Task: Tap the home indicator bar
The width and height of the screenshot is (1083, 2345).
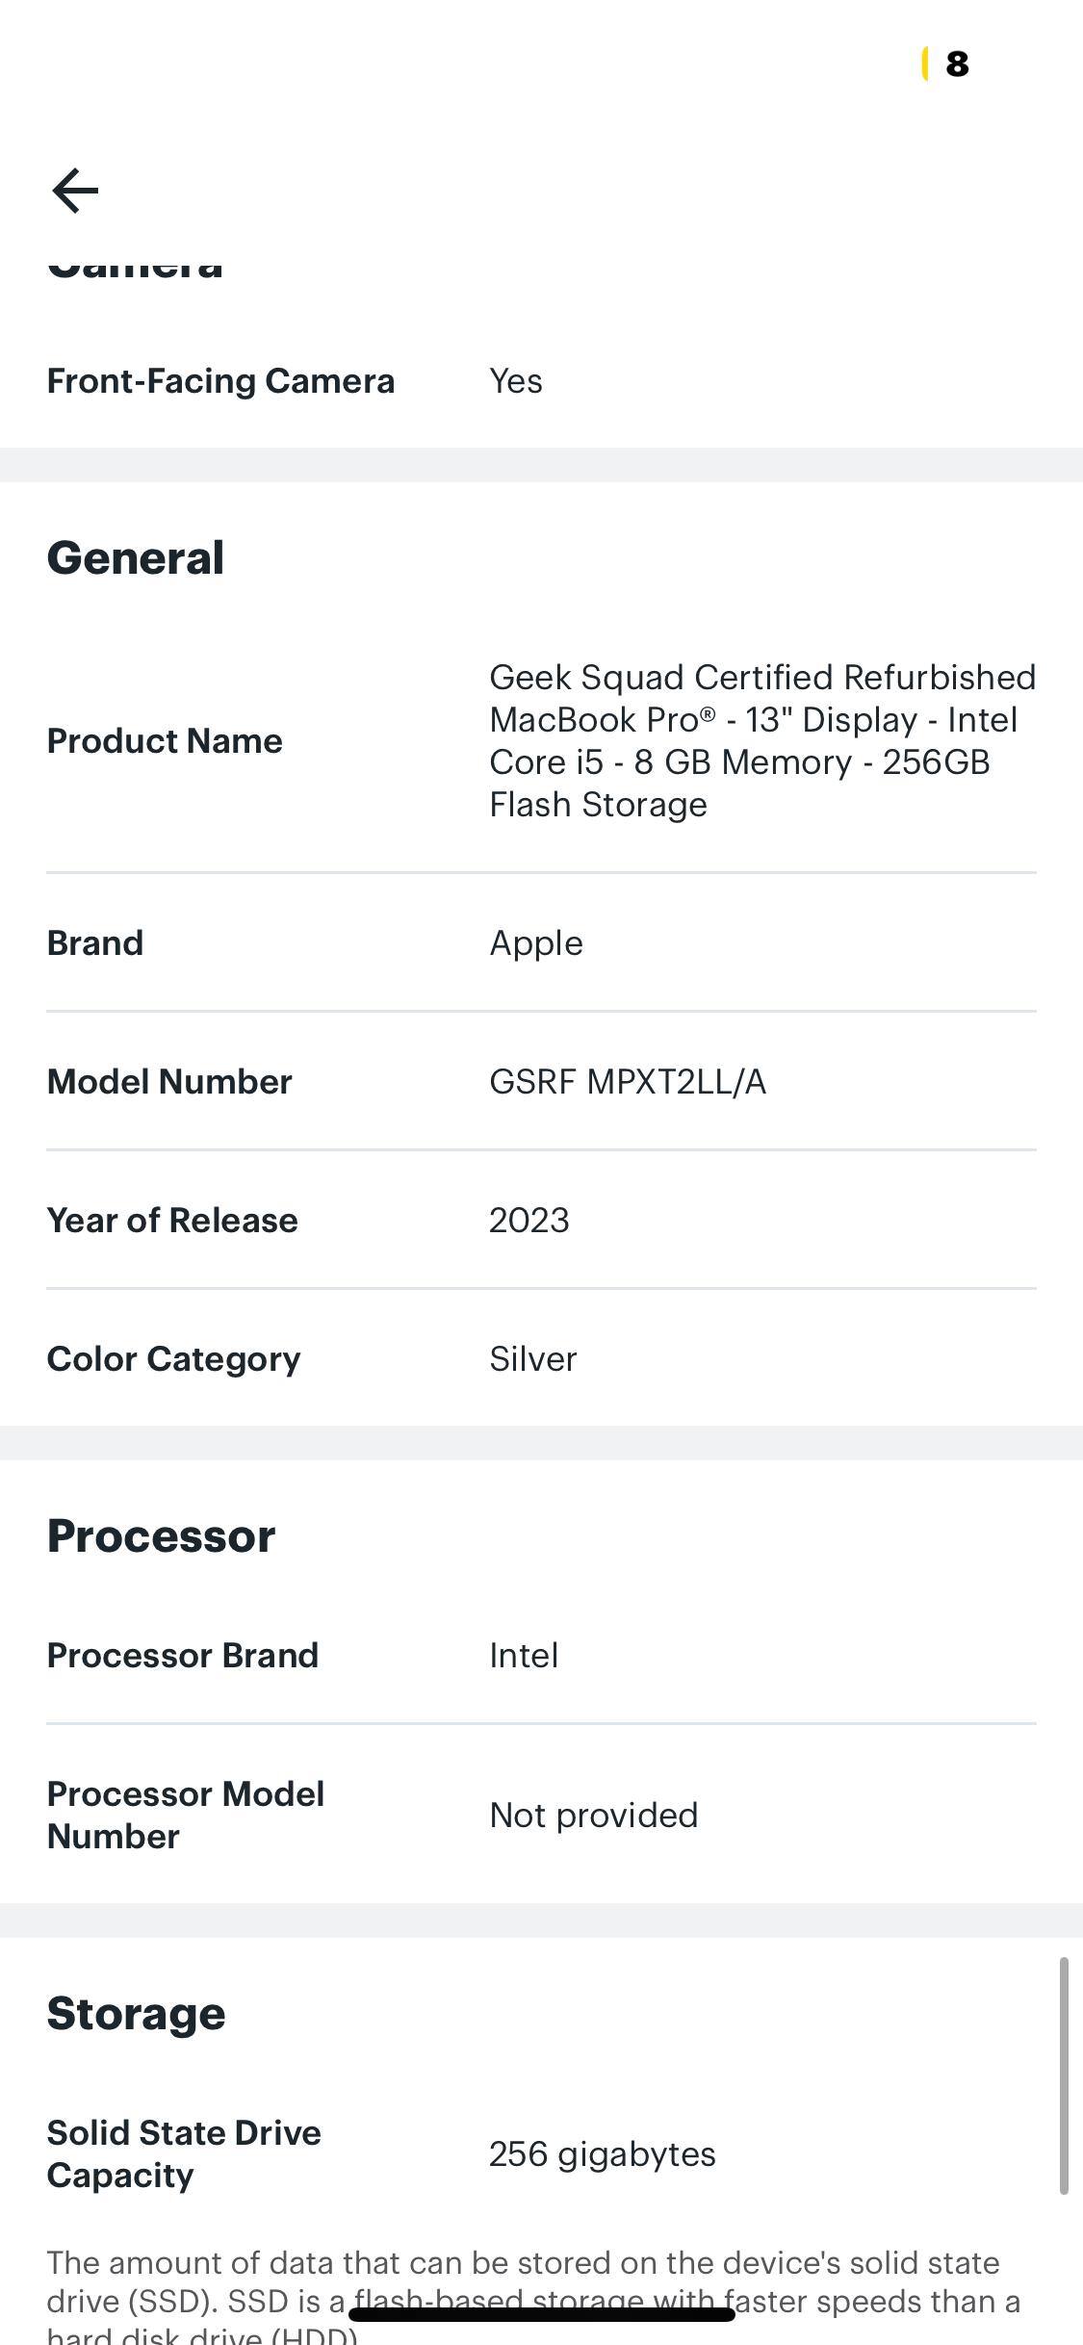Action: [541, 2314]
